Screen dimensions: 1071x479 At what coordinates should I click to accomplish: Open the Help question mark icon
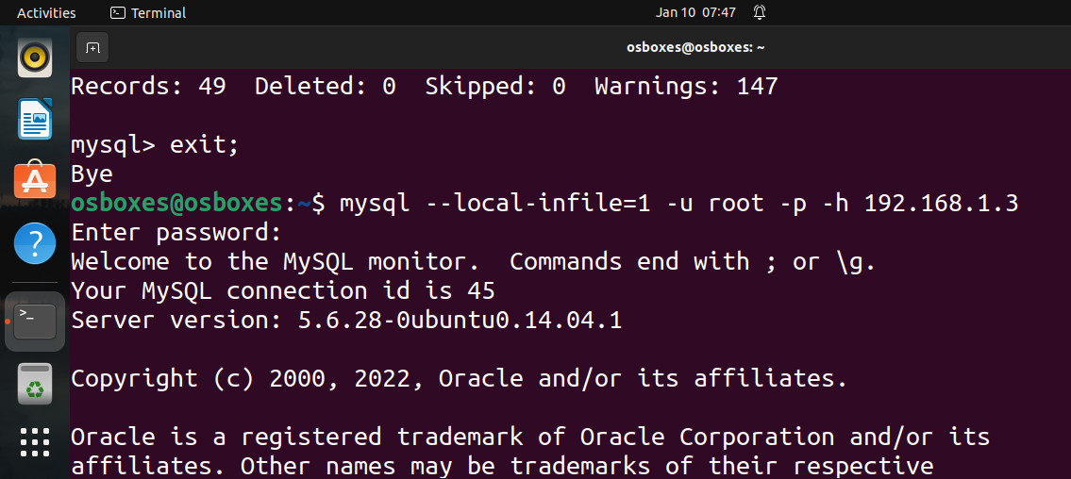[35, 243]
